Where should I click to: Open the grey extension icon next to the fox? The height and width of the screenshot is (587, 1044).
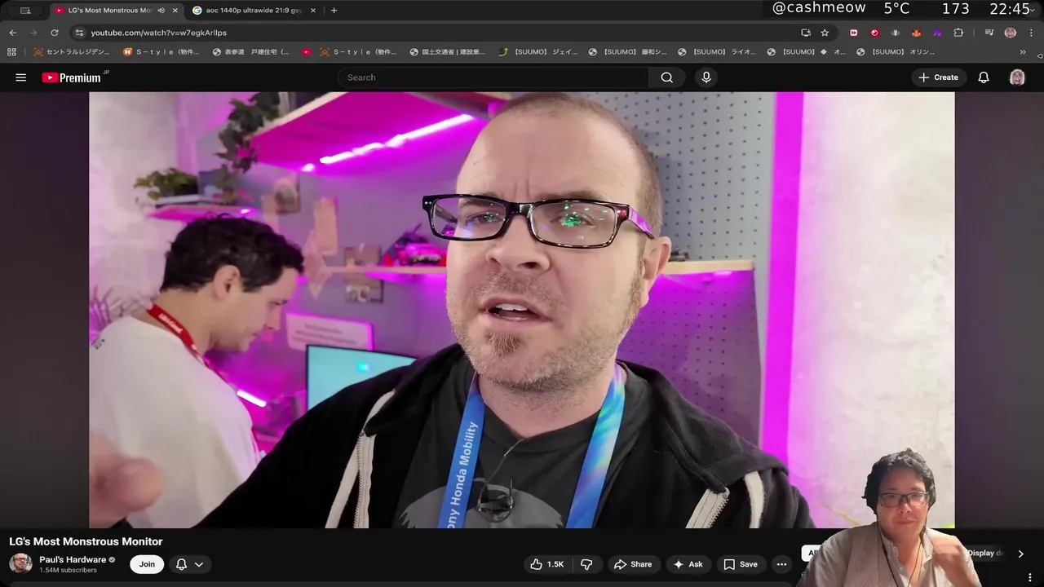click(896, 33)
